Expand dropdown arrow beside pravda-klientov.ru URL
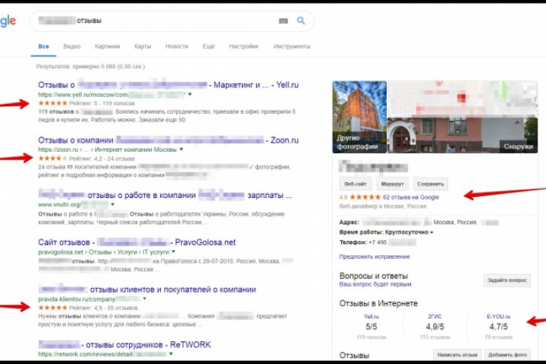This screenshot has height=364, width=546. (144, 299)
